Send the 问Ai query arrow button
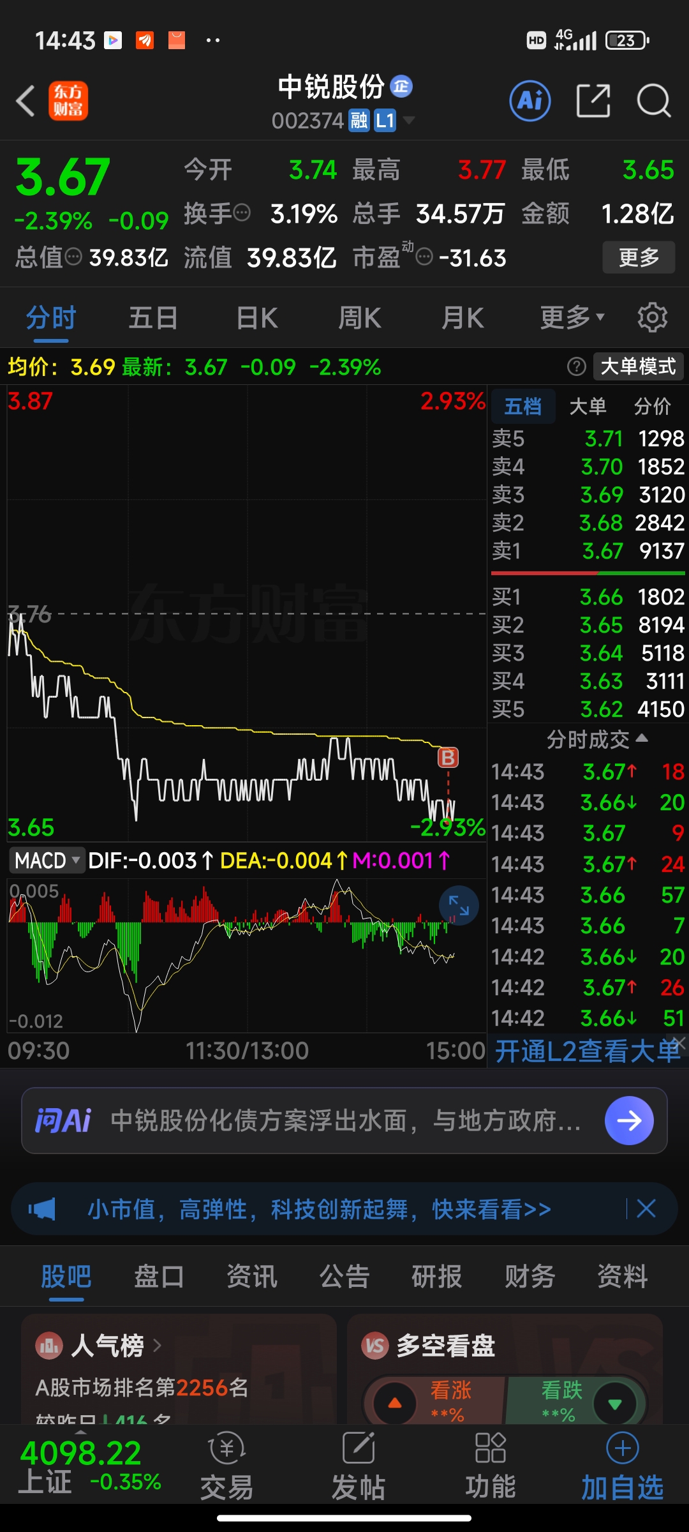Image resolution: width=689 pixels, height=1532 pixels. 629,1120
